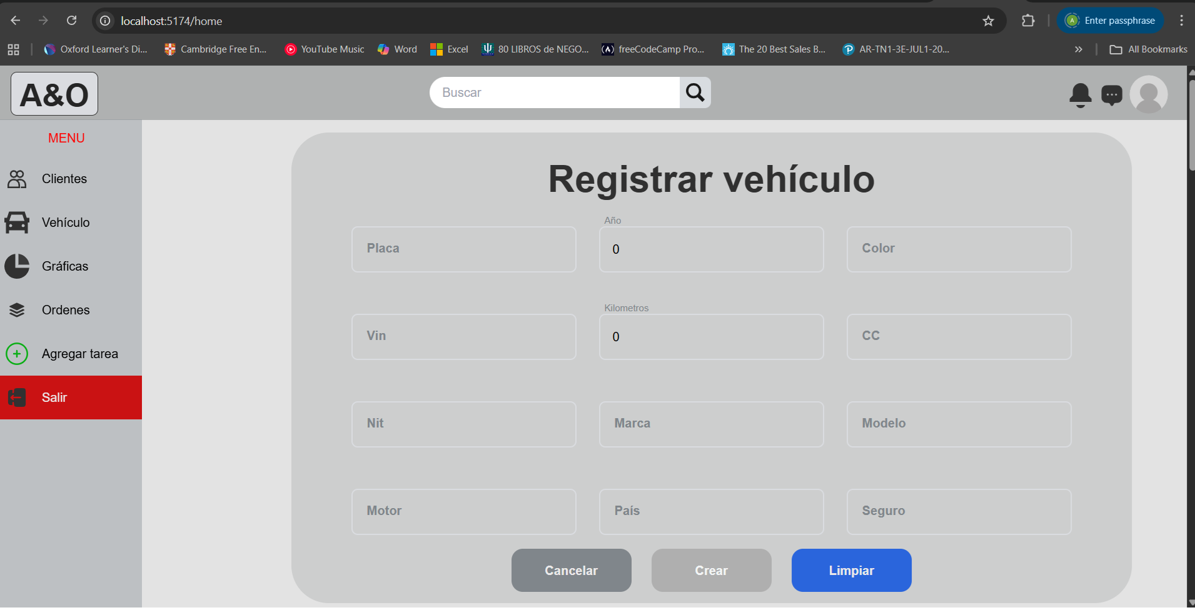Click the blue Limpiar button
Screen dimensions: 1195x615
[850, 570]
